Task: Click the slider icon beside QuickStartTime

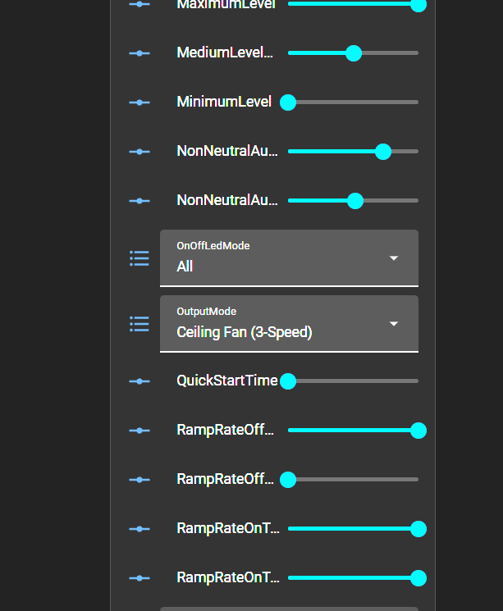Action: pos(139,381)
